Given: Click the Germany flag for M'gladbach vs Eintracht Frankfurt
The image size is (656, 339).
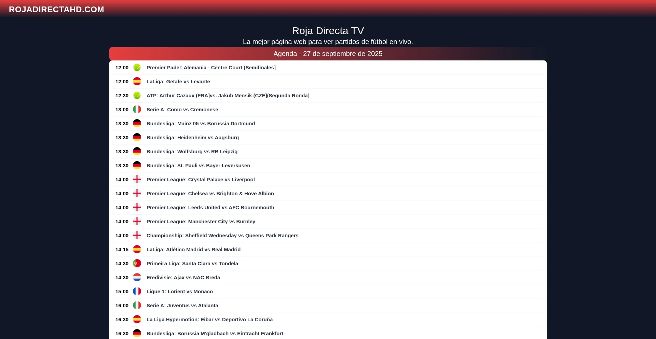Looking at the screenshot, I should 137,334.
